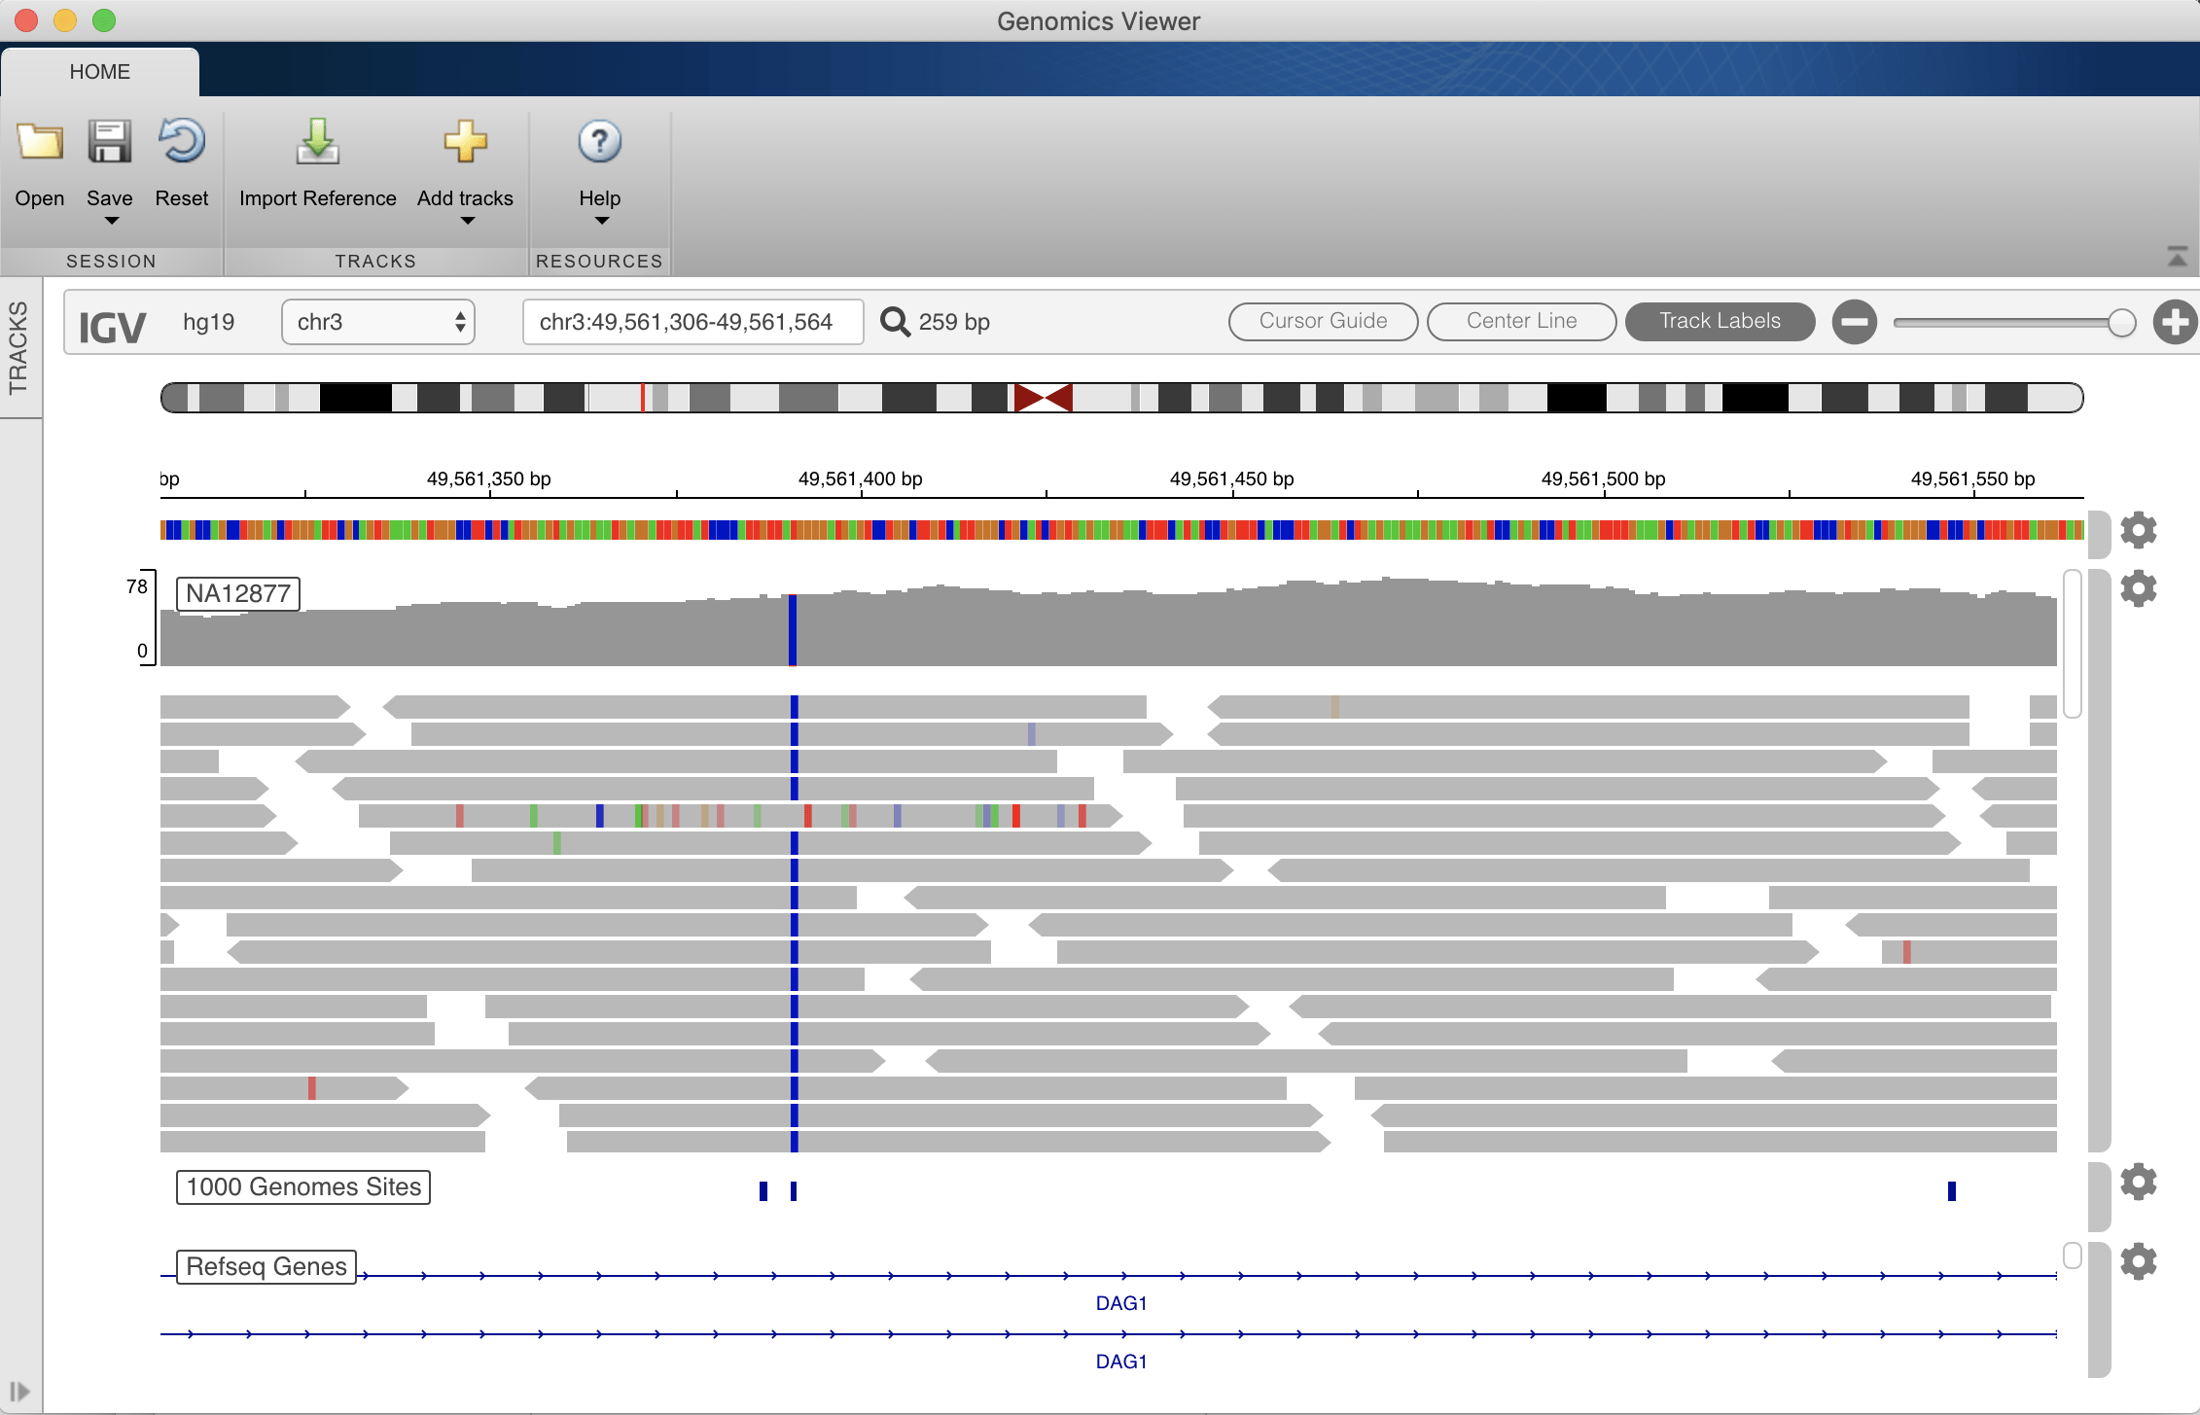The image size is (2200, 1415).
Task: Click the zoom in plus icon
Action: (2175, 321)
